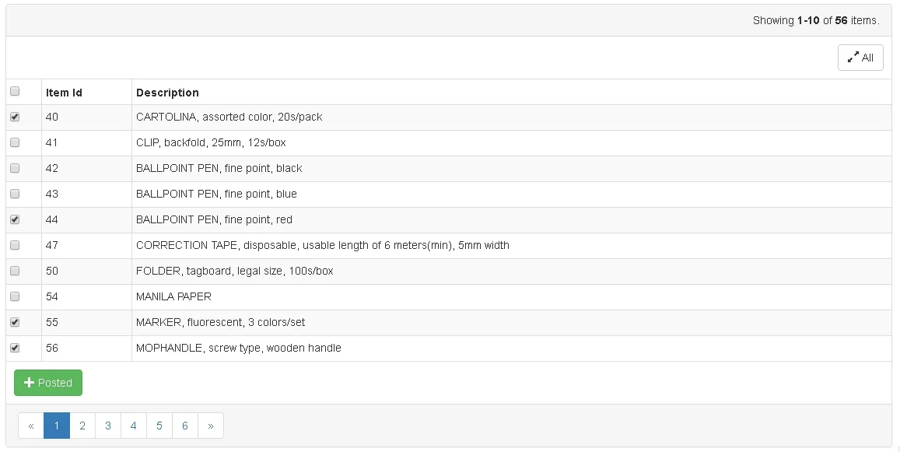The width and height of the screenshot is (900, 452).
Task: Check the MANILA PAPER checkbox
Action: tap(15, 296)
